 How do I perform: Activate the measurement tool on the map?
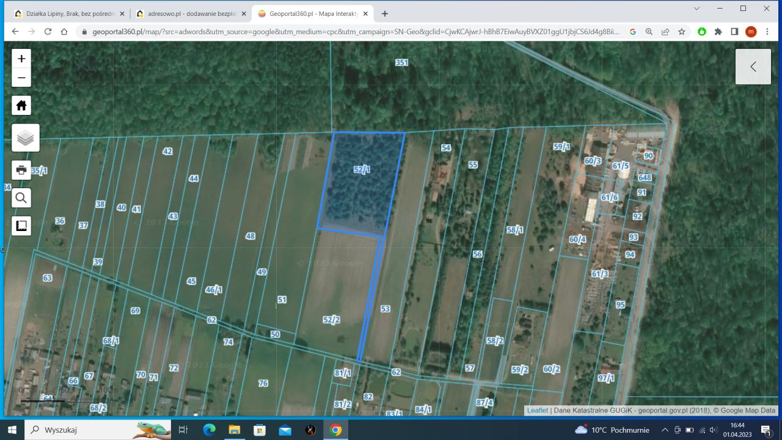click(21, 226)
